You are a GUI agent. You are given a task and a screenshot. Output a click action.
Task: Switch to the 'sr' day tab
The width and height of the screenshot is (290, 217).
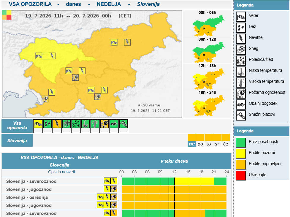click(217, 144)
